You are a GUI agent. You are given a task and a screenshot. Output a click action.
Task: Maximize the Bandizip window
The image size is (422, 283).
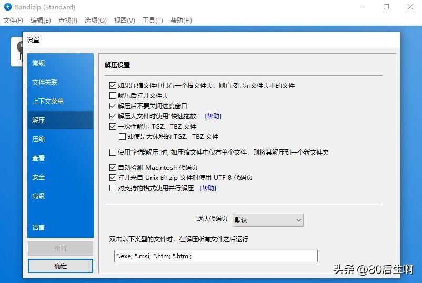point(386,7)
